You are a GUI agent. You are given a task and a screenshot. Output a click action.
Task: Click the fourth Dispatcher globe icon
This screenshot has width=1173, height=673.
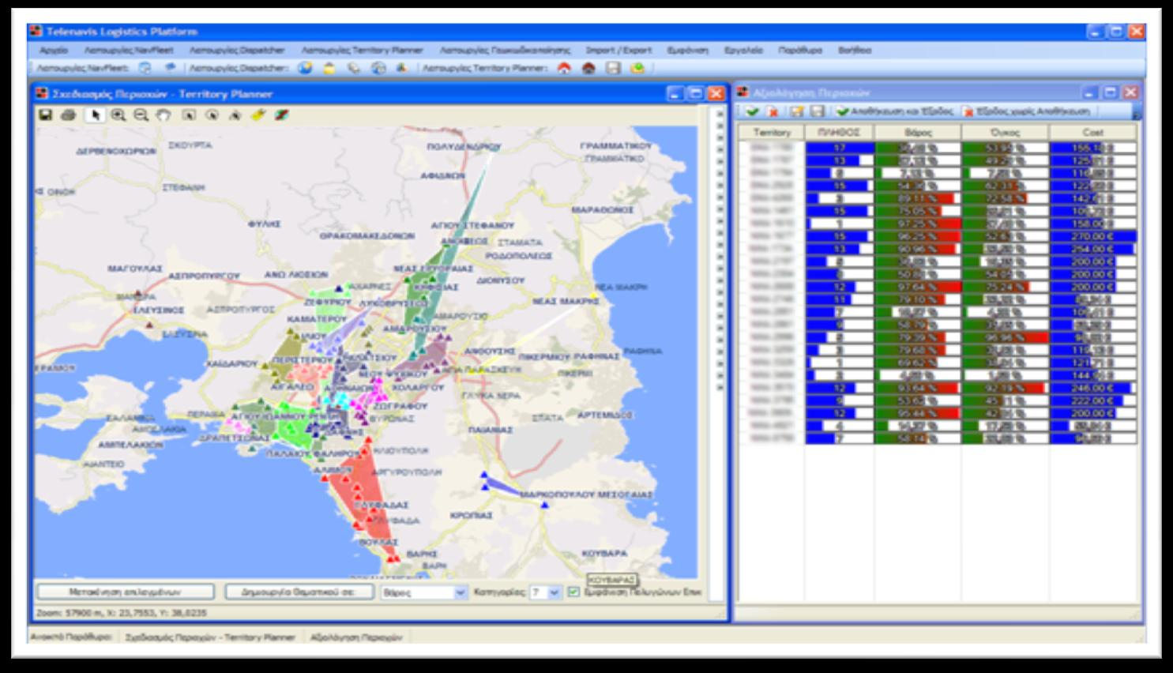378,69
